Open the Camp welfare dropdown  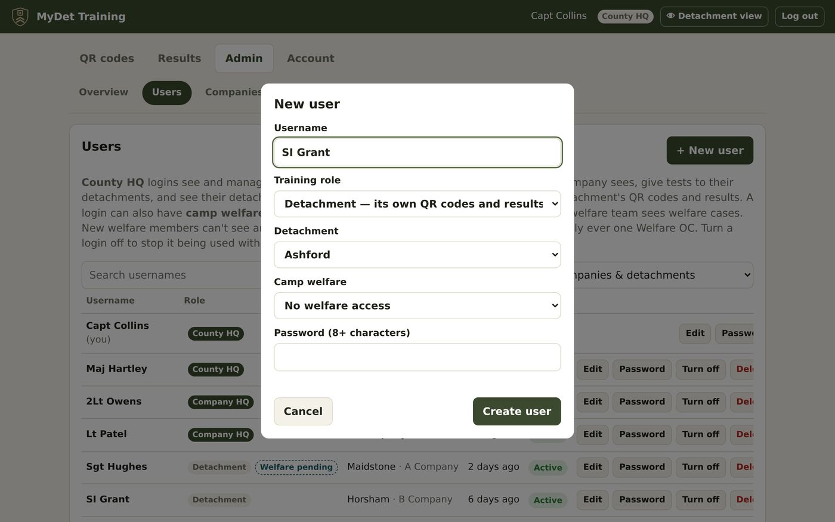point(417,305)
